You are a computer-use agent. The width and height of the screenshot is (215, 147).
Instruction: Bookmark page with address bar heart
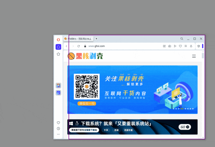(x=180, y=46)
